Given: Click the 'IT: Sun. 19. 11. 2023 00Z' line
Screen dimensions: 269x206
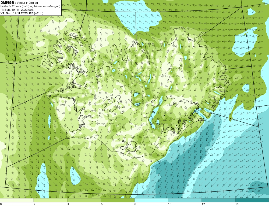Looking at the screenshot, I should [x=17, y=10].
